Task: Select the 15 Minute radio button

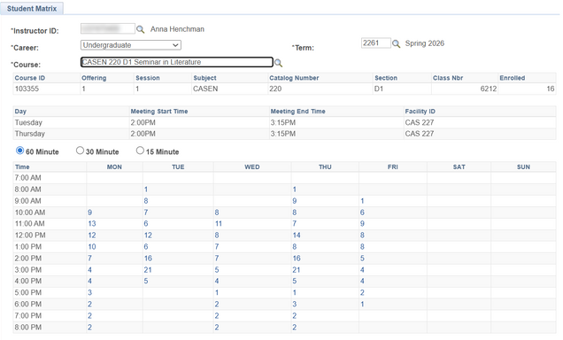Action: pos(140,151)
